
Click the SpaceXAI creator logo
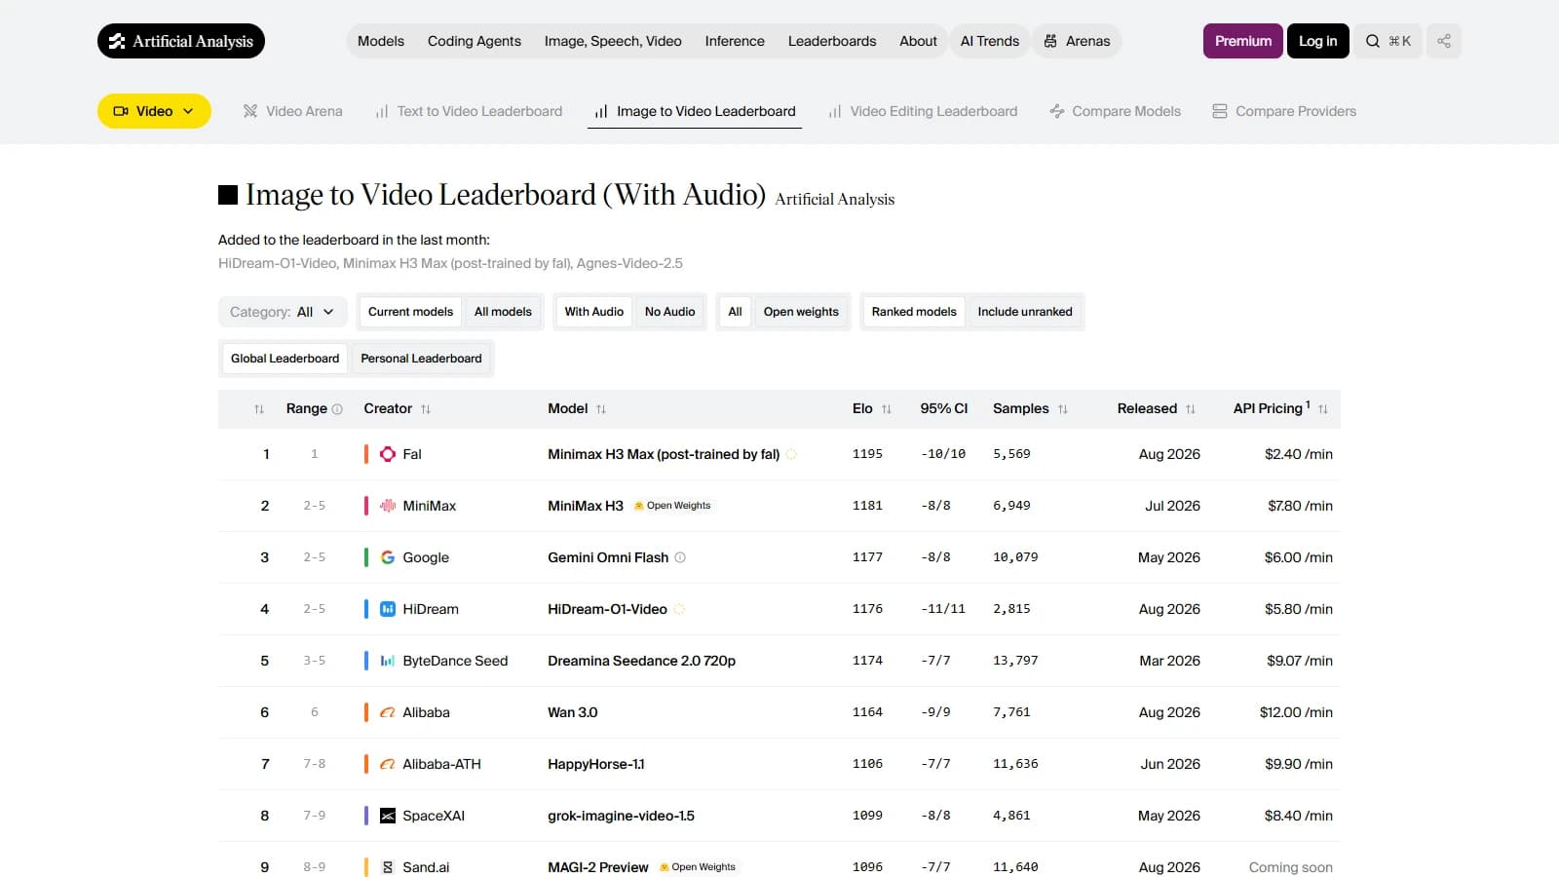tap(388, 816)
